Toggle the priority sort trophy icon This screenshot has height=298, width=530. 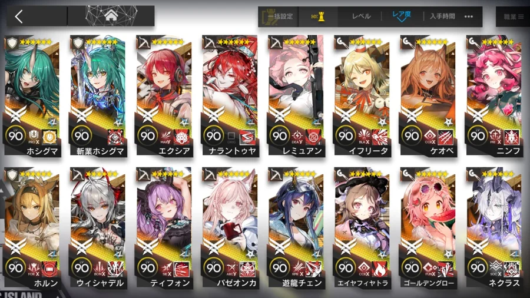(x=318, y=16)
